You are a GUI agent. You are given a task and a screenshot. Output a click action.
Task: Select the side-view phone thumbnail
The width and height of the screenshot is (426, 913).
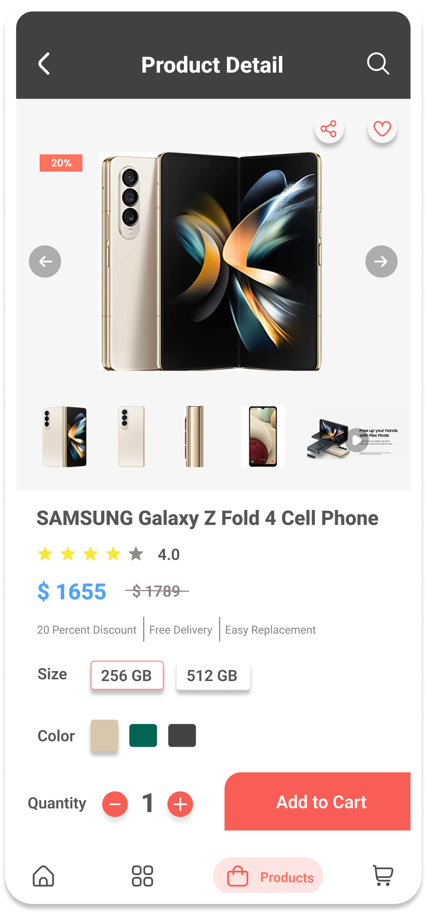pyautogui.click(x=194, y=436)
